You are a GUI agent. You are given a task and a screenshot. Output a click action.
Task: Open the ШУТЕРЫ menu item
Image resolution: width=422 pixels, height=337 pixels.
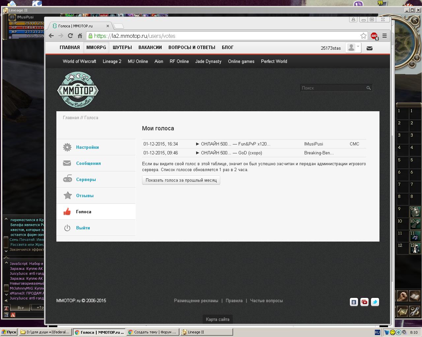122,47
